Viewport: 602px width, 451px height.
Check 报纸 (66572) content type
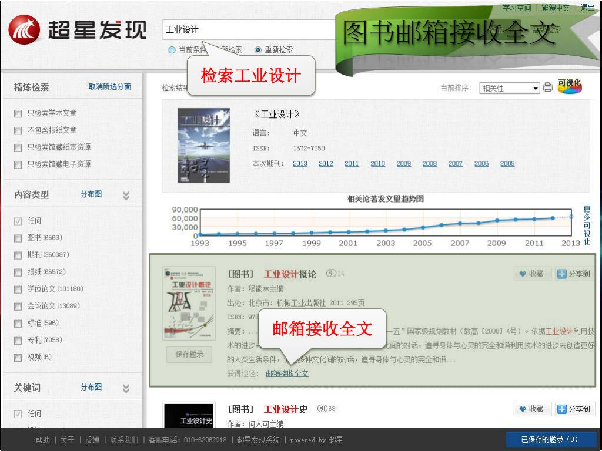(18, 272)
